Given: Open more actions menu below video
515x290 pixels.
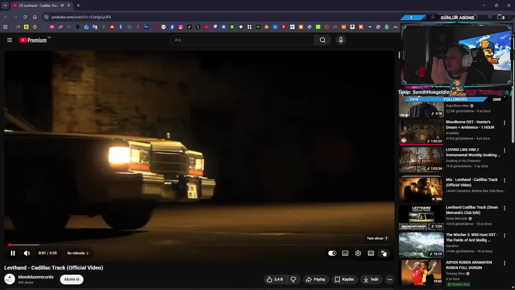Looking at the screenshot, I should click(x=389, y=279).
